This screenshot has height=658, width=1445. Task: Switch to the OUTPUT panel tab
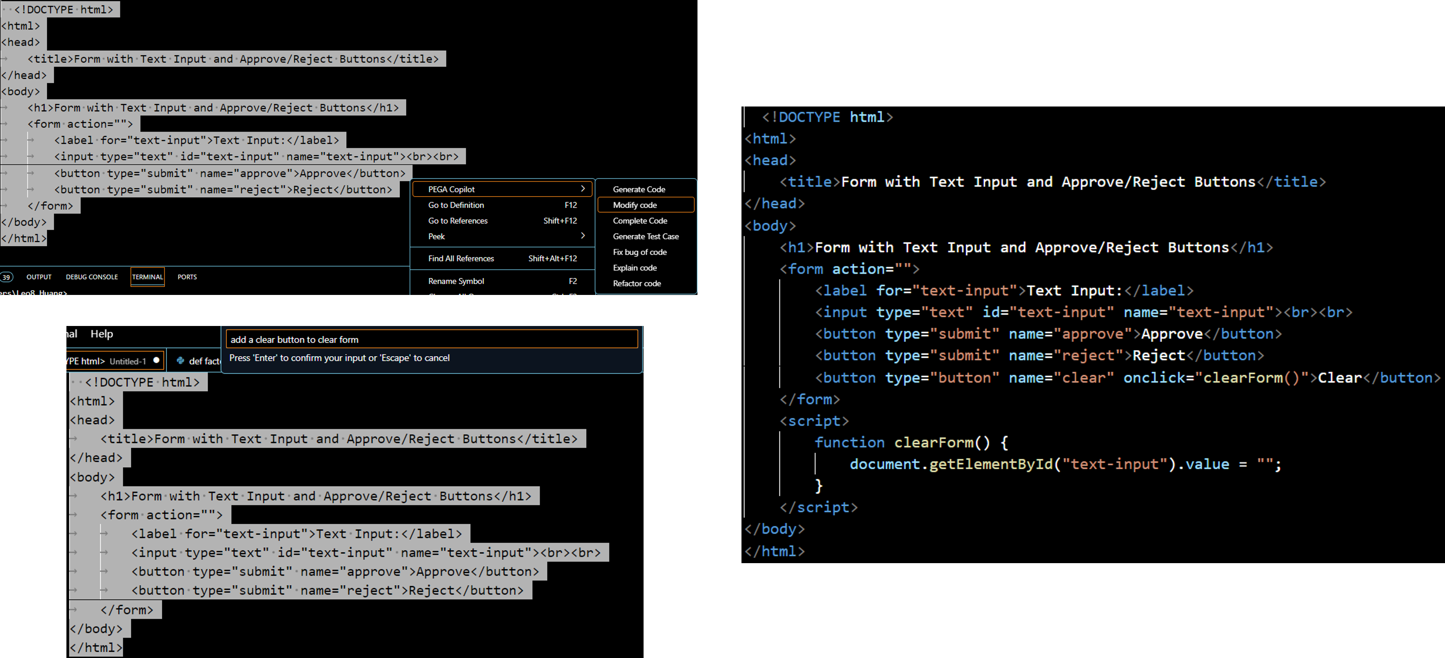pyautogui.click(x=39, y=277)
